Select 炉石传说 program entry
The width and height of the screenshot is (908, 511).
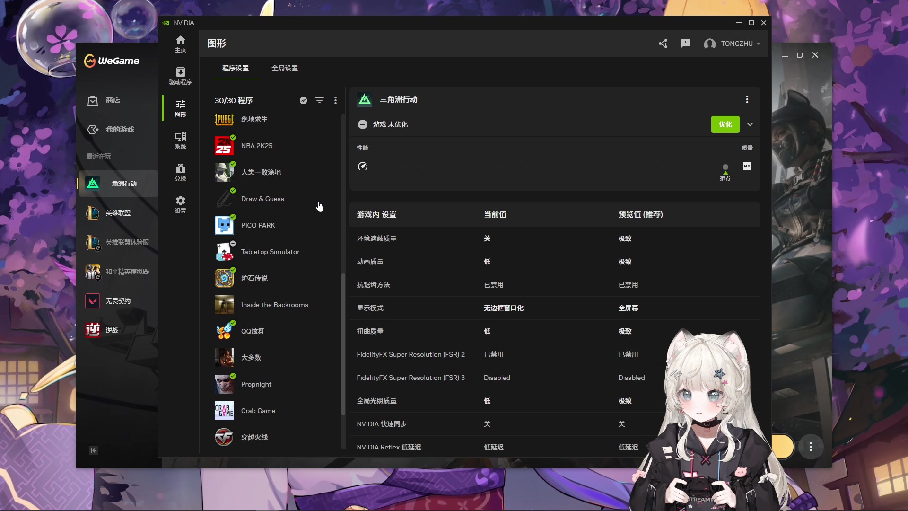[x=276, y=278]
